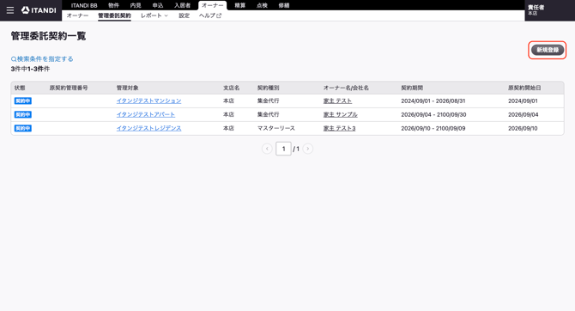Click the 新規登録 button
The image size is (575, 311).
548,50
